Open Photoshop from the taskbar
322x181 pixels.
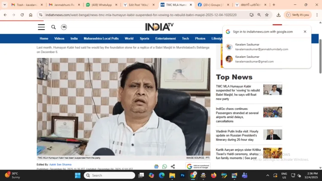click(x=182, y=175)
